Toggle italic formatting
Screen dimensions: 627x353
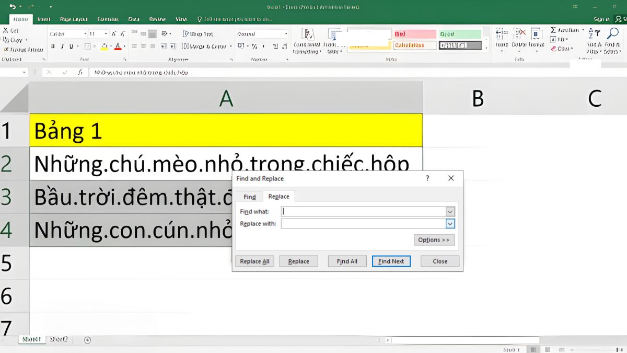tap(63, 45)
